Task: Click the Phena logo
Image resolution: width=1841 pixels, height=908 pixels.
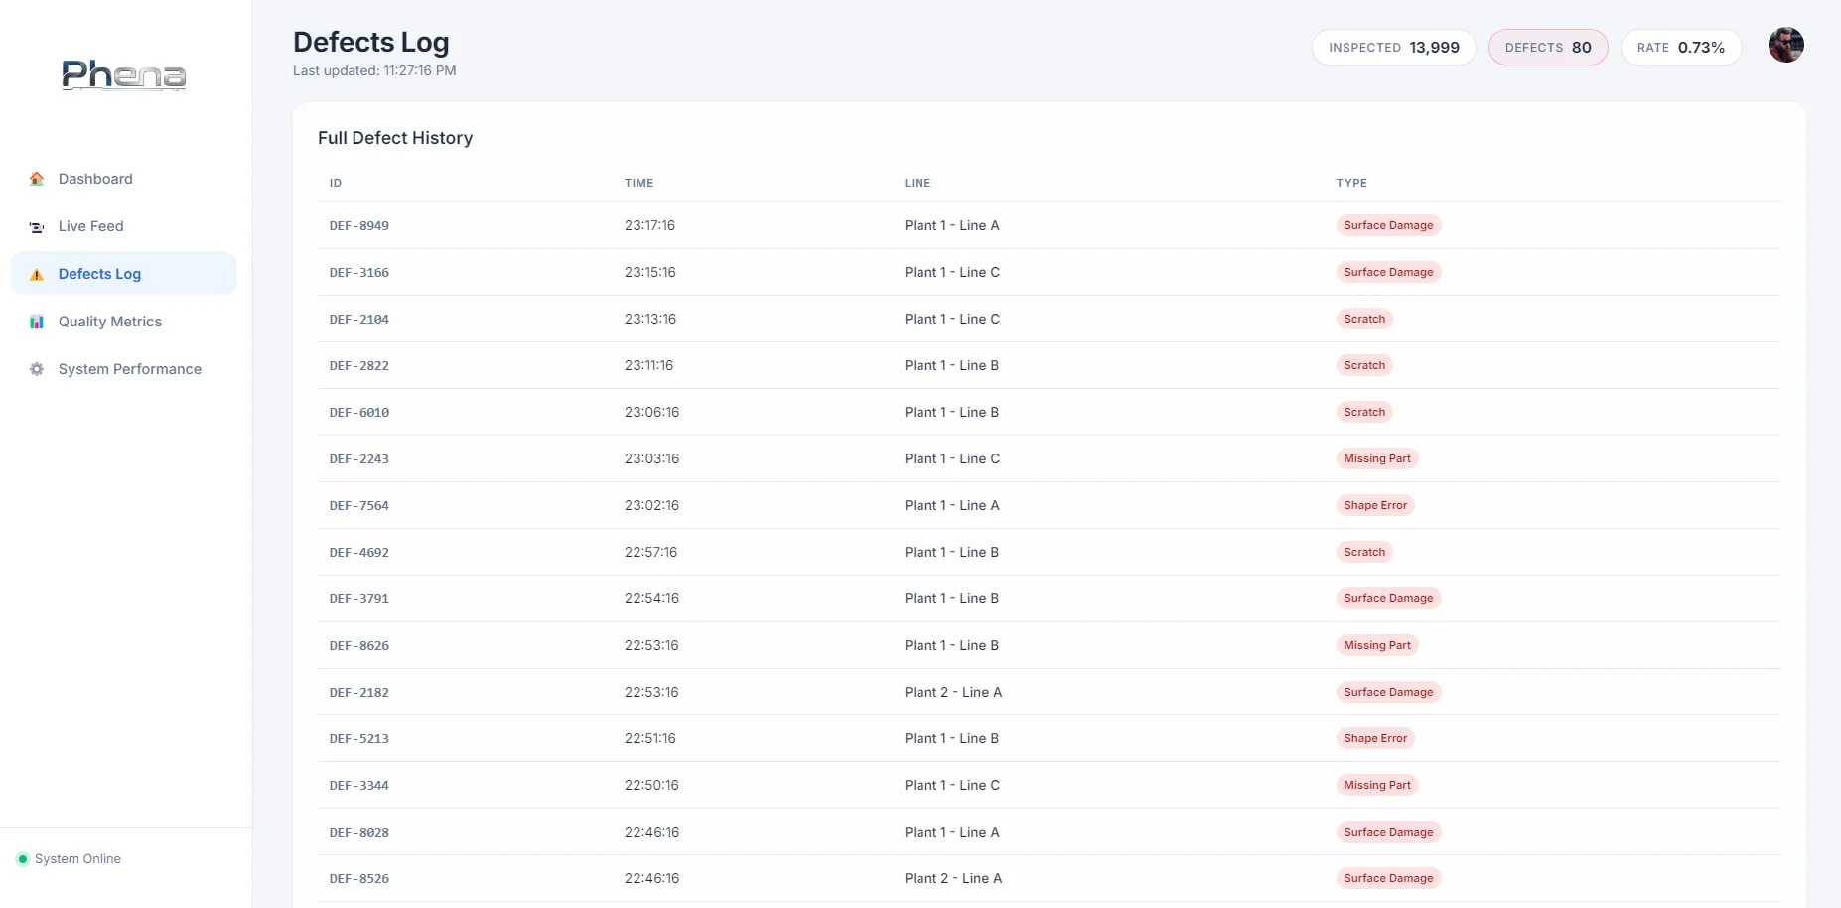Action: (122, 74)
